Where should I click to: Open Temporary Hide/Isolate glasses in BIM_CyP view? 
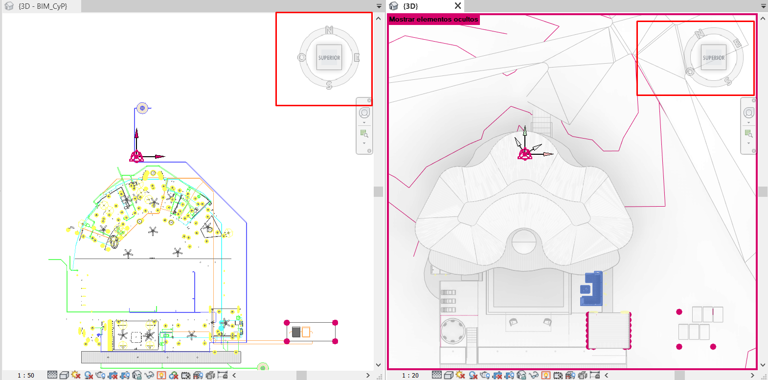[149, 375]
